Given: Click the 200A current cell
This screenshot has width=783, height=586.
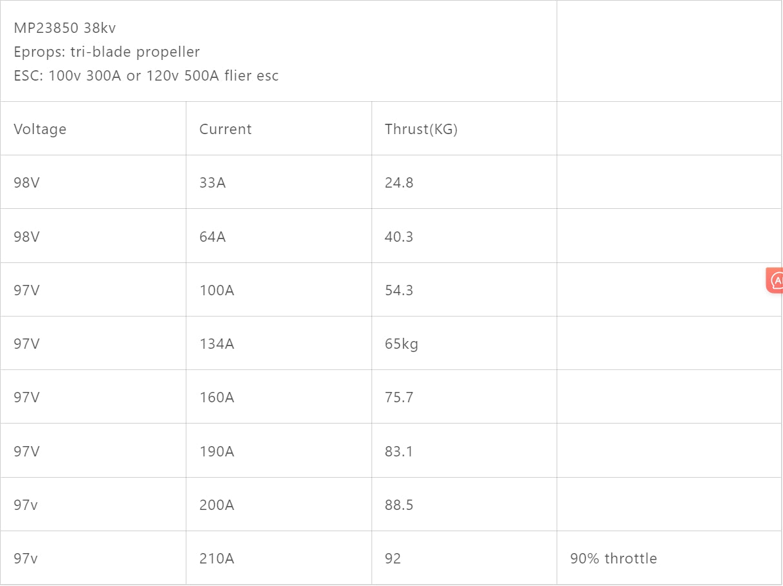Looking at the screenshot, I should click(279, 504).
